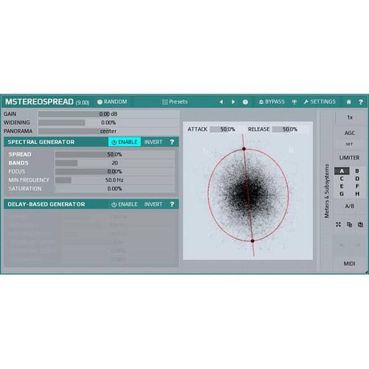Click the Gain slider

pos(108,114)
